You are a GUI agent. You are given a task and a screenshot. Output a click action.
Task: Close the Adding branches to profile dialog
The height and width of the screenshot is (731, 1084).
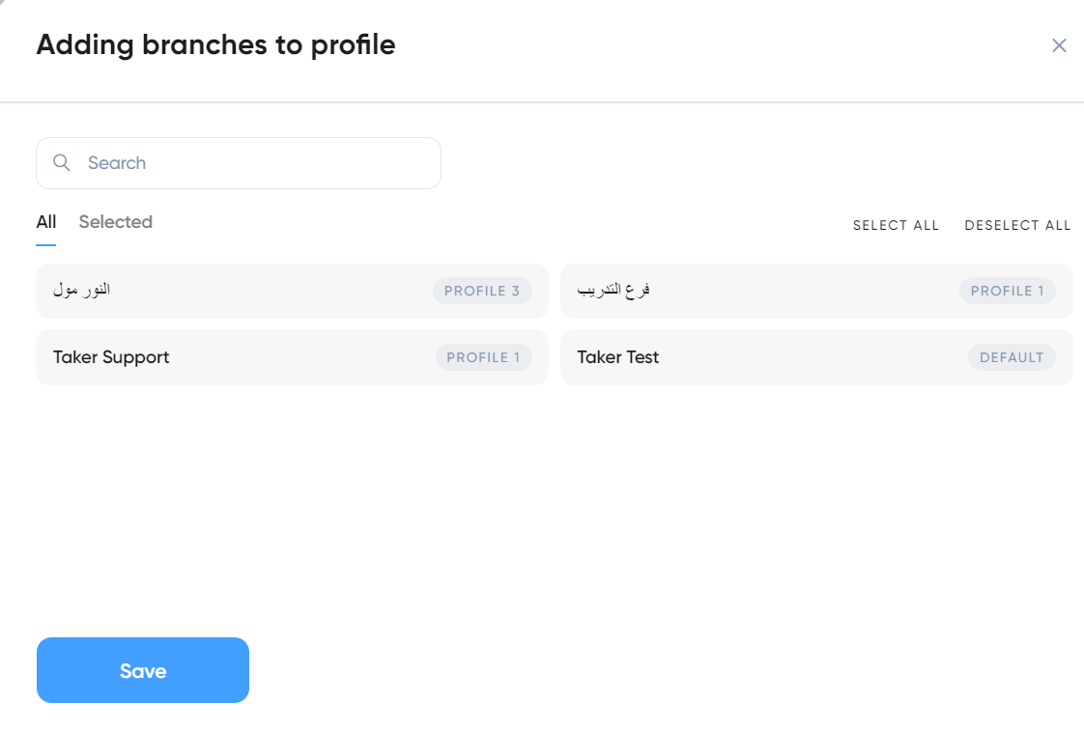pyautogui.click(x=1059, y=45)
